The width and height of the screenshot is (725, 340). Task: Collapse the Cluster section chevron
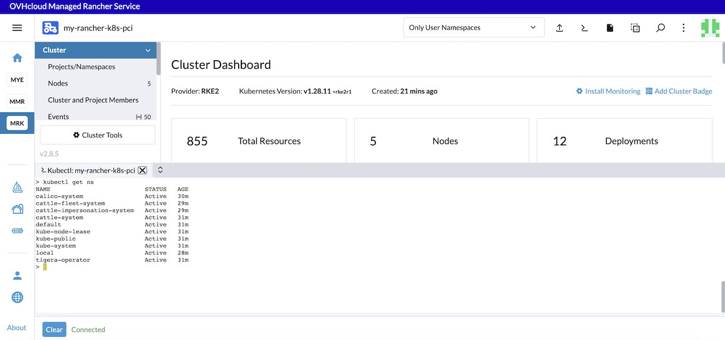148,50
